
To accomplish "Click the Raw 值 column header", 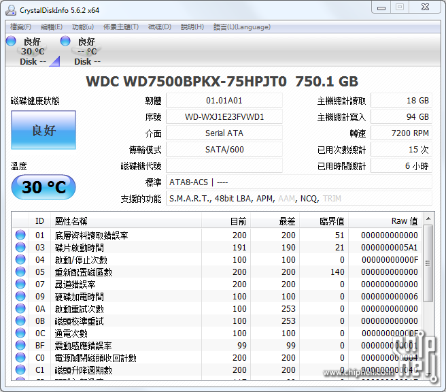I will [385, 221].
